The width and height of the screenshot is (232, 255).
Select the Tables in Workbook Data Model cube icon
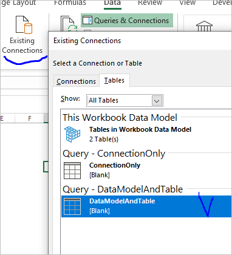coord(72,134)
